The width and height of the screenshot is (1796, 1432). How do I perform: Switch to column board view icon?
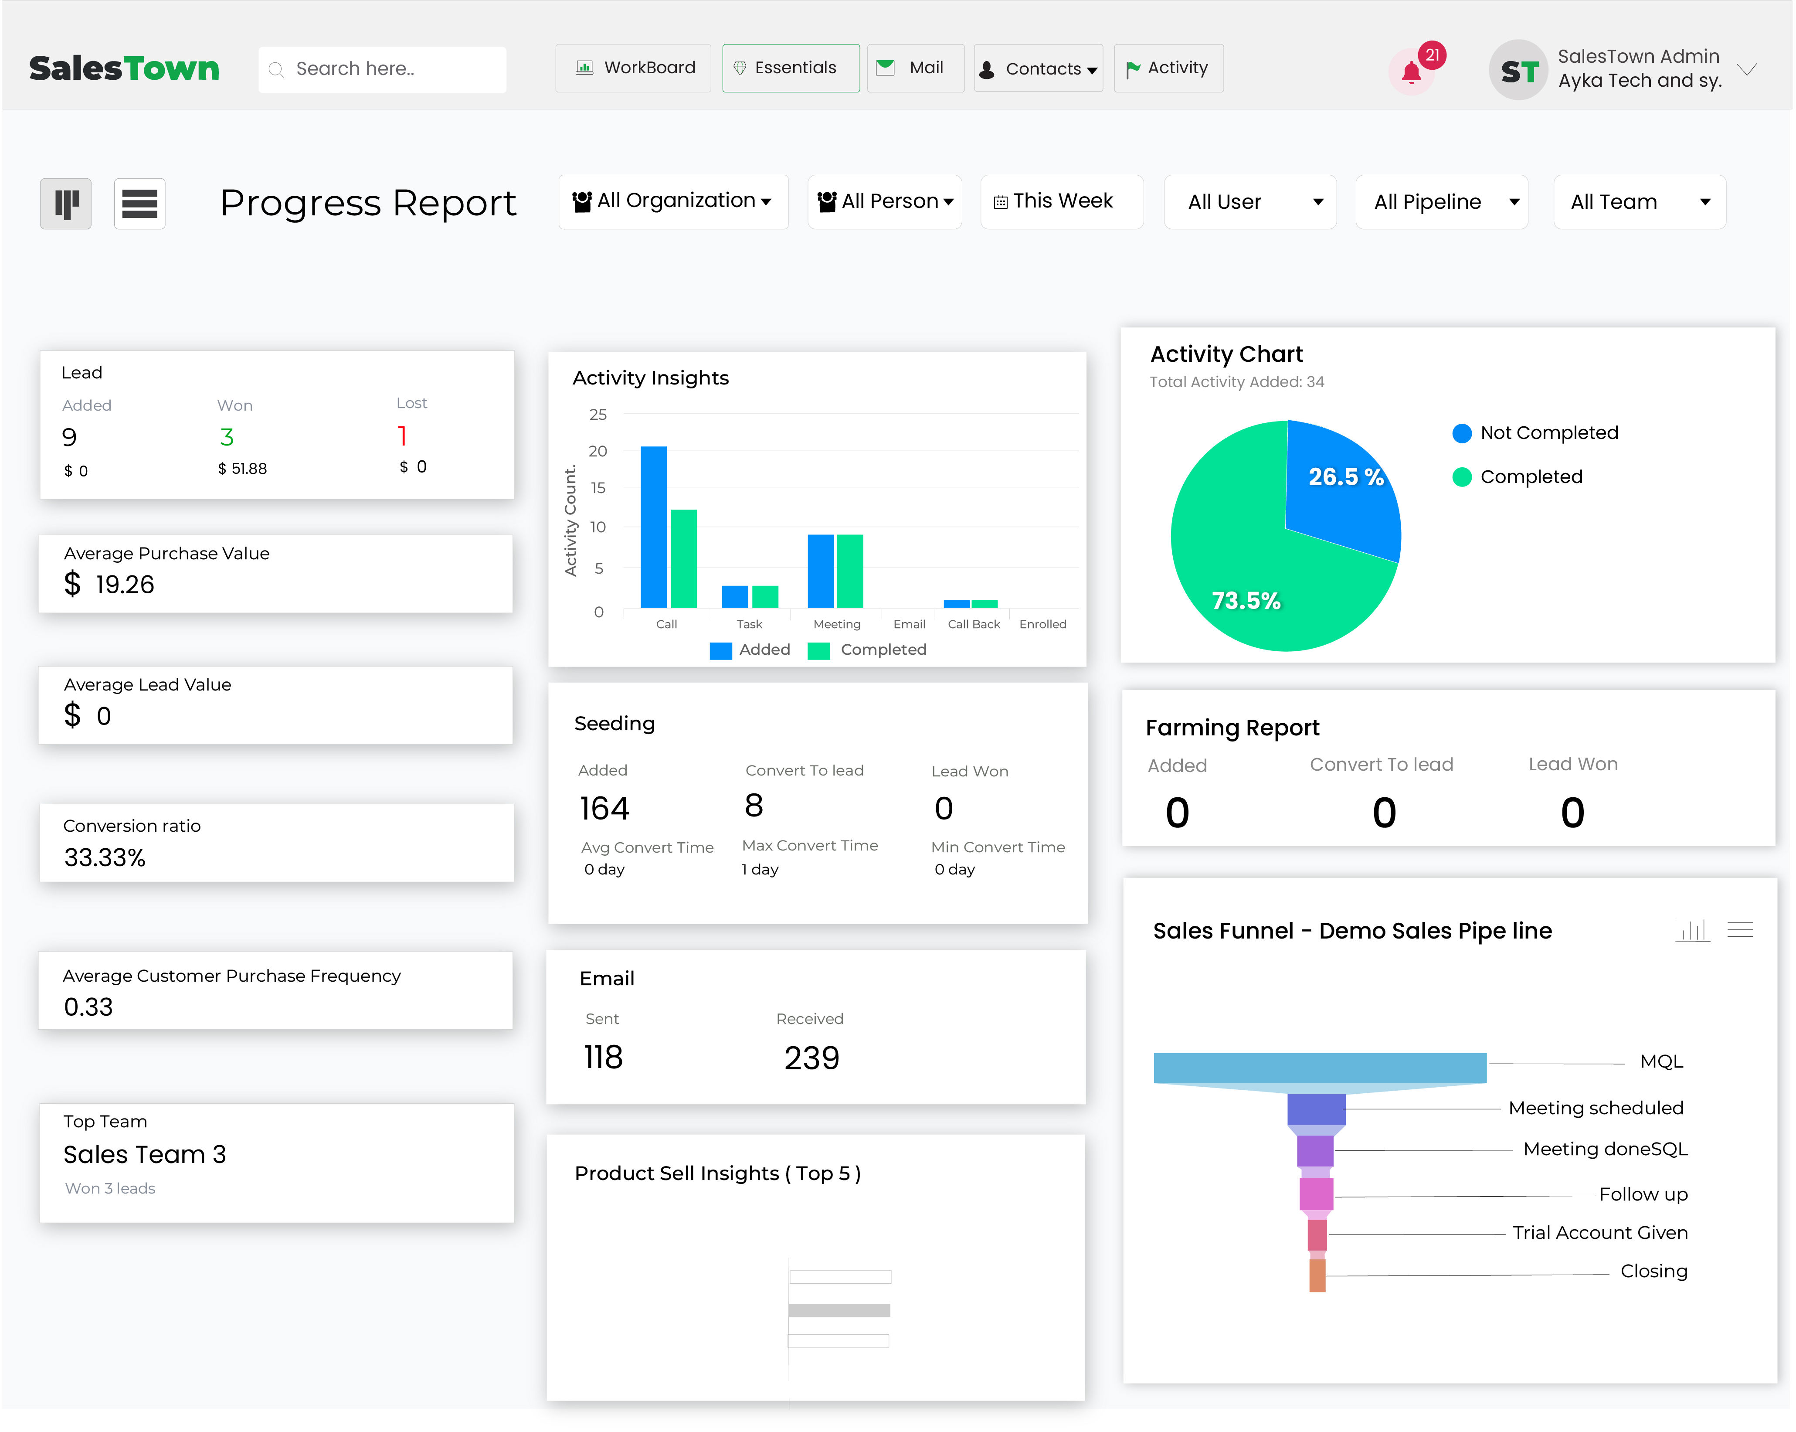(x=66, y=203)
